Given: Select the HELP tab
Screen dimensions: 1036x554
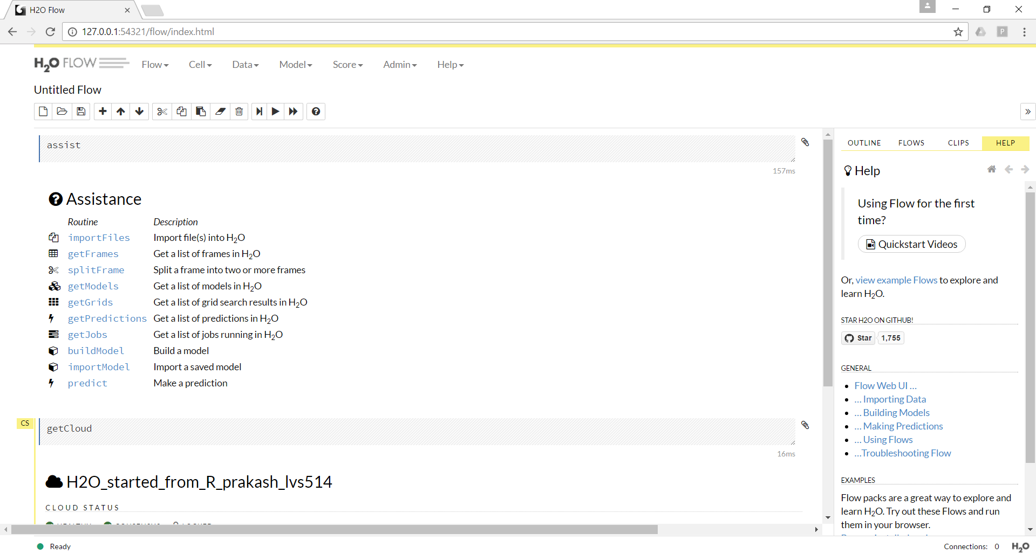Looking at the screenshot, I should click(1005, 143).
